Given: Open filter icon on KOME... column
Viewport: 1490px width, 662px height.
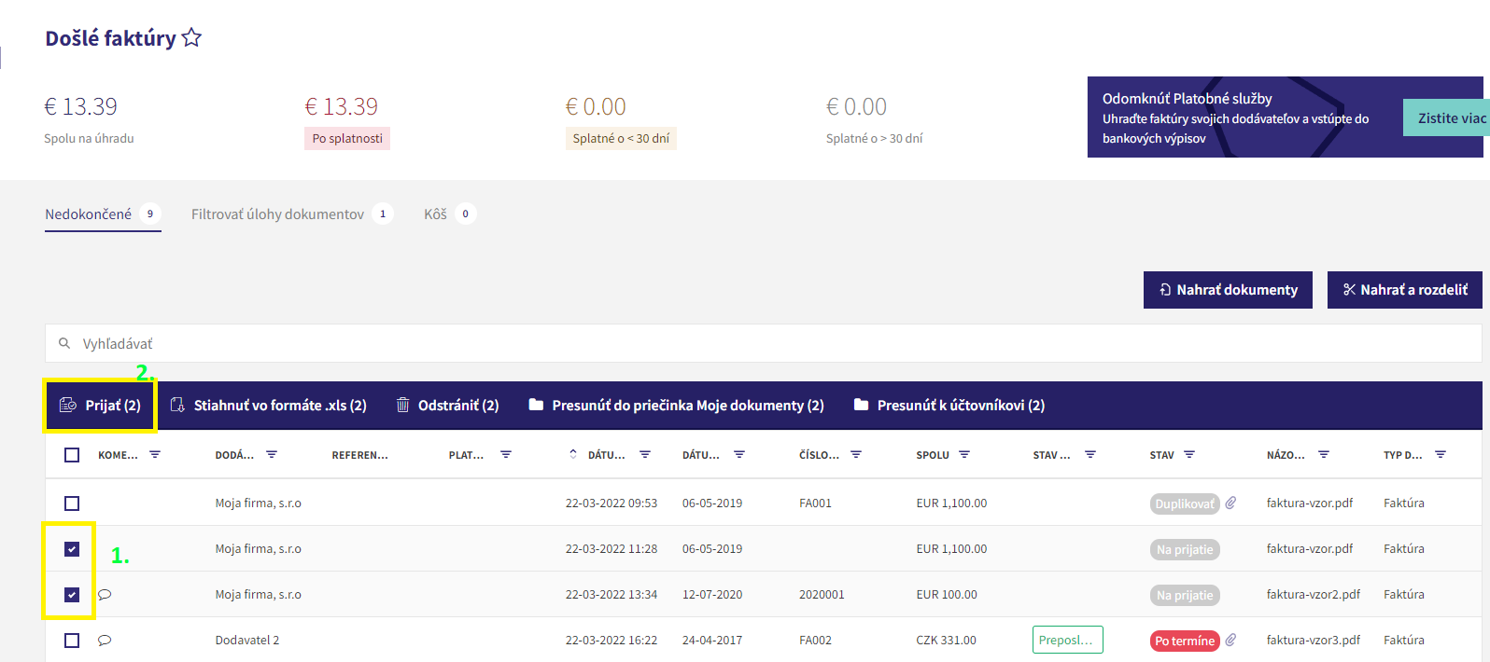Looking at the screenshot, I should [155, 454].
